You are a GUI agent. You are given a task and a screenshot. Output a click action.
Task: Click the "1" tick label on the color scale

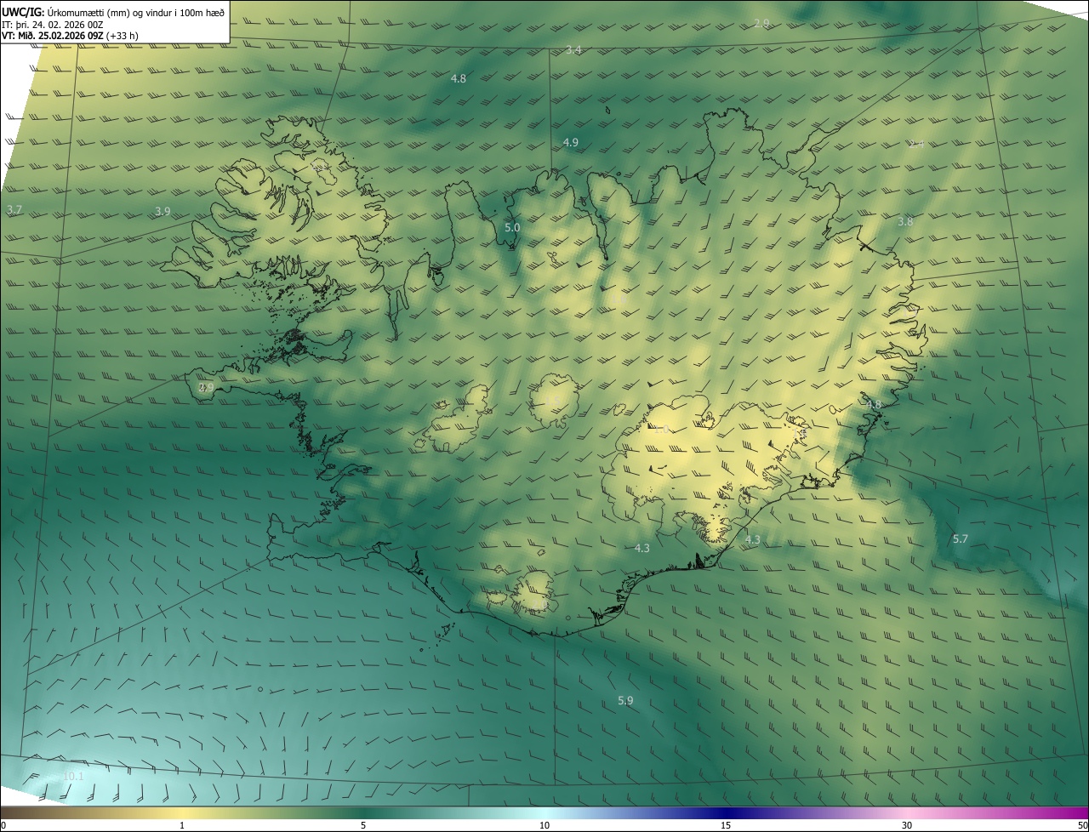coord(182,825)
